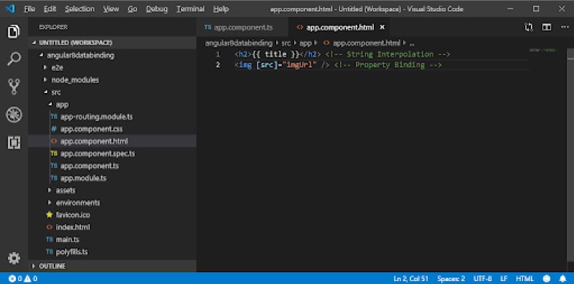574x284 pixels.
Task: Click the star icon of favicon.ico
Action: click(x=50, y=215)
